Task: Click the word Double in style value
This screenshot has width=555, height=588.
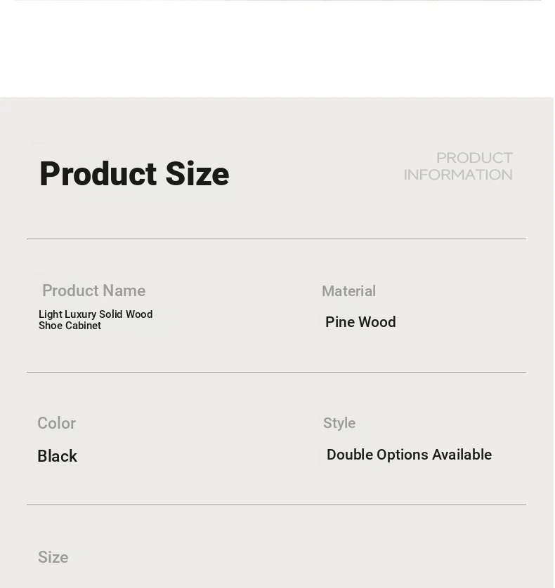Action: 350,455
